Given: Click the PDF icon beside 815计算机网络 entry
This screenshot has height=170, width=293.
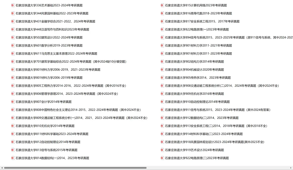Looking at the screenshot, I should (x=162, y=5).
